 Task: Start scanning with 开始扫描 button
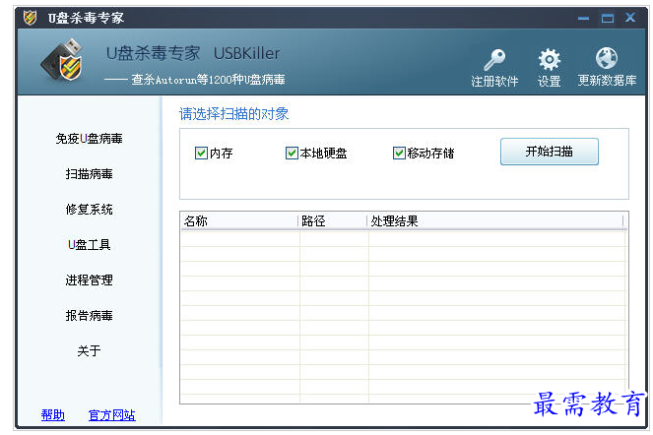pos(550,152)
